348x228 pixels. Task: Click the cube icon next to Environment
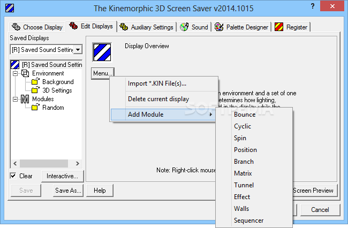point(25,73)
